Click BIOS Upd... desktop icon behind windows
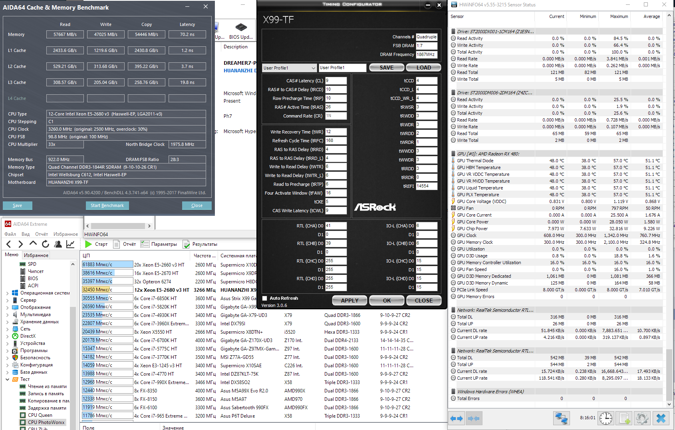Viewport: 675px width, 430px height. [x=241, y=31]
